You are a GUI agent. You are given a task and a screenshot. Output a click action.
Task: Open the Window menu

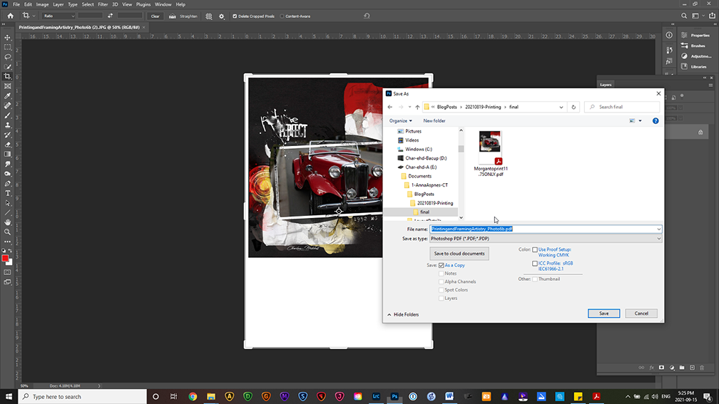tap(163, 4)
